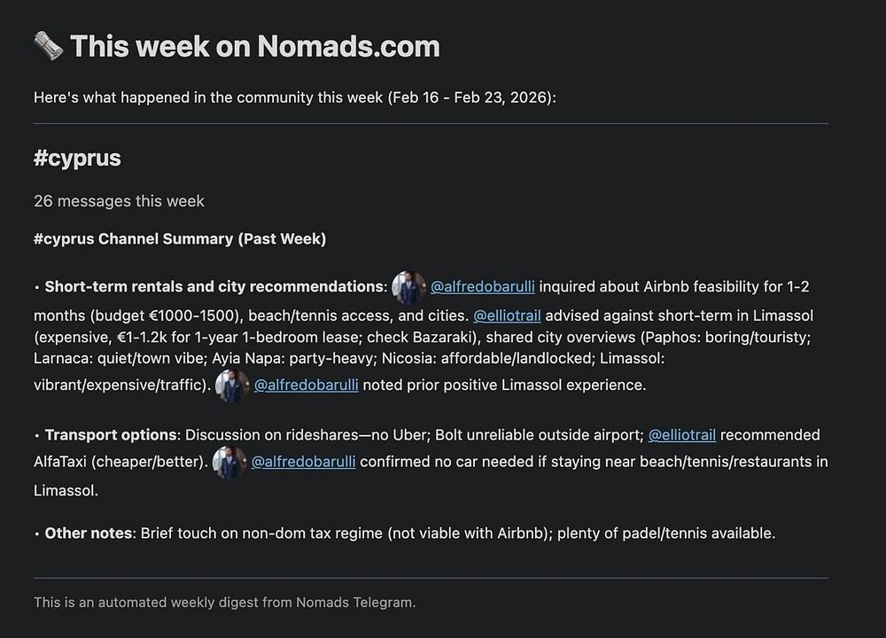
Task: Click the automated weekly digest footer text
Action: pos(224,603)
